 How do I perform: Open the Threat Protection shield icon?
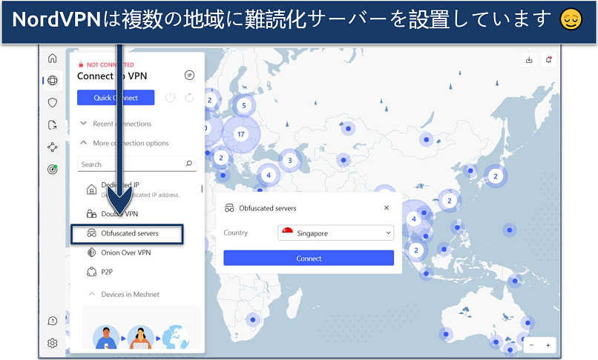[52, 103]
